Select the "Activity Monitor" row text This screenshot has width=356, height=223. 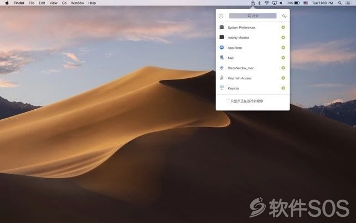pyautogui.click(x=238, y=38)
